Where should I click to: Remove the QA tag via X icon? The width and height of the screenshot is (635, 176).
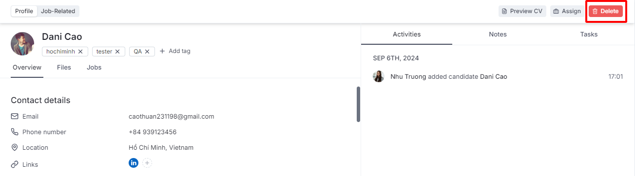pyautogui.click(x=147, y=52)
